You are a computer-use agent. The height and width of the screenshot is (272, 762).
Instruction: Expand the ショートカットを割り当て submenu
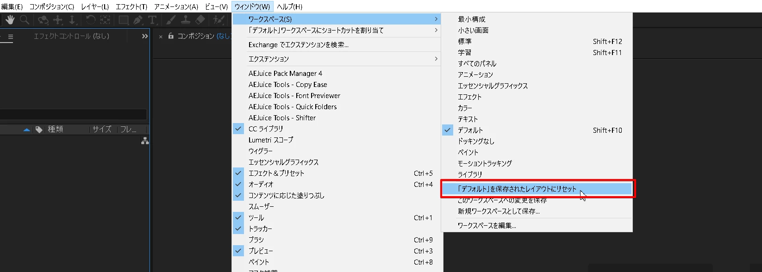[x=337, y=30]
